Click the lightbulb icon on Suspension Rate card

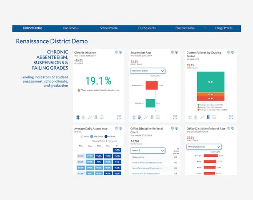pos(177,52)
